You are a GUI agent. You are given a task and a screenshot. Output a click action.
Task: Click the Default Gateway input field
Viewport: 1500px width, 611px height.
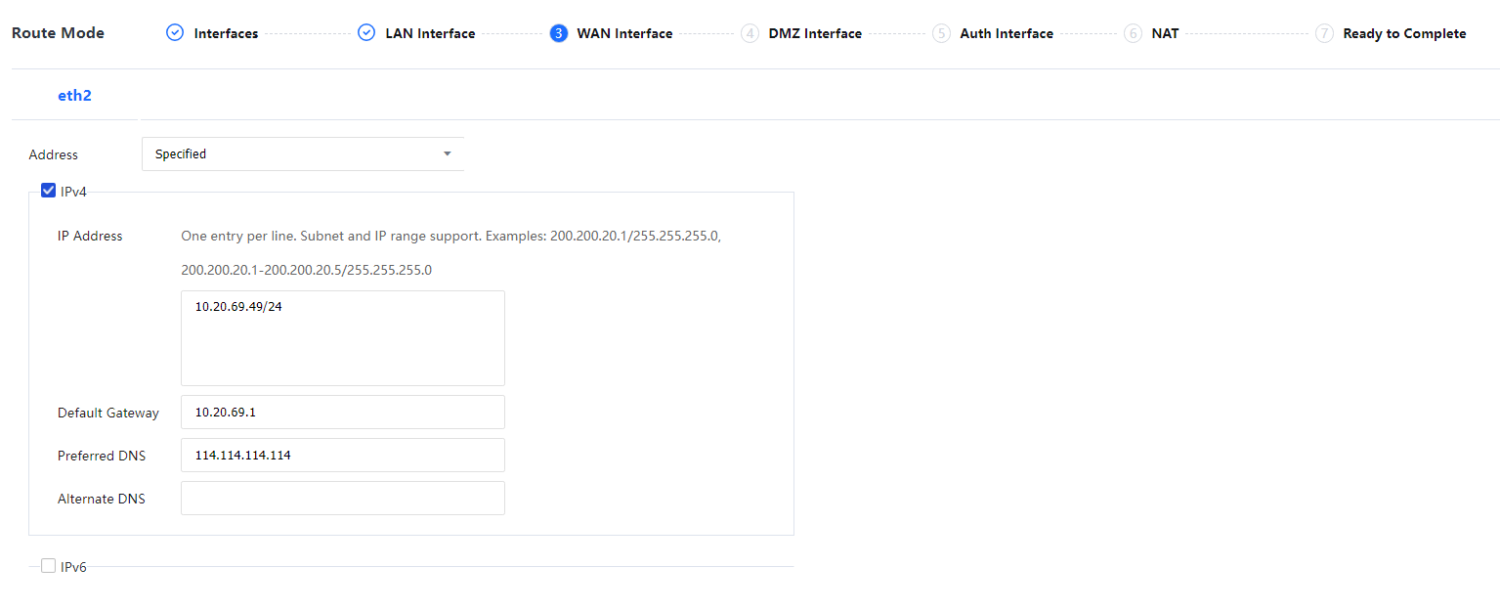(342, 413)
